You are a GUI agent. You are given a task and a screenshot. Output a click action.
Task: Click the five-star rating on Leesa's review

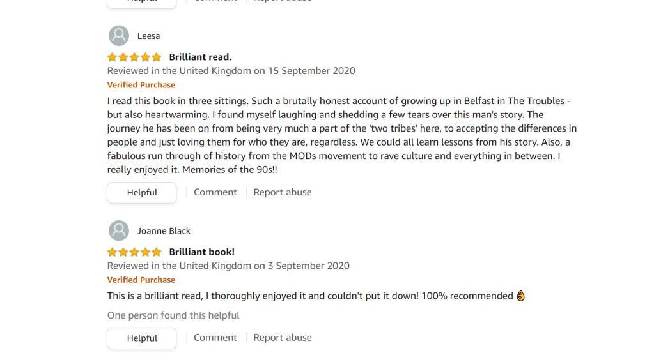click(134, 57)
